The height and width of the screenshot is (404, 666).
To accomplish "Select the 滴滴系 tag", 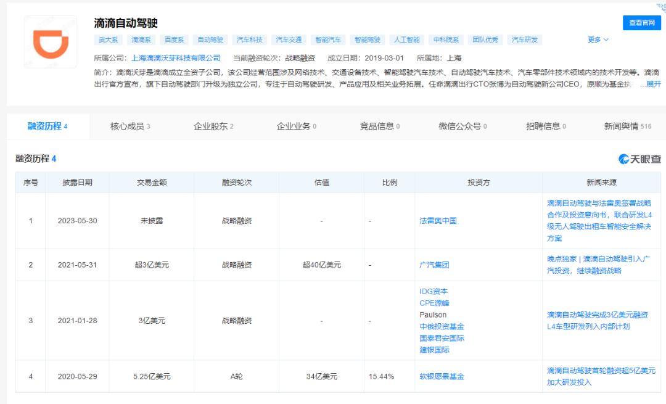I will [141, 39].
